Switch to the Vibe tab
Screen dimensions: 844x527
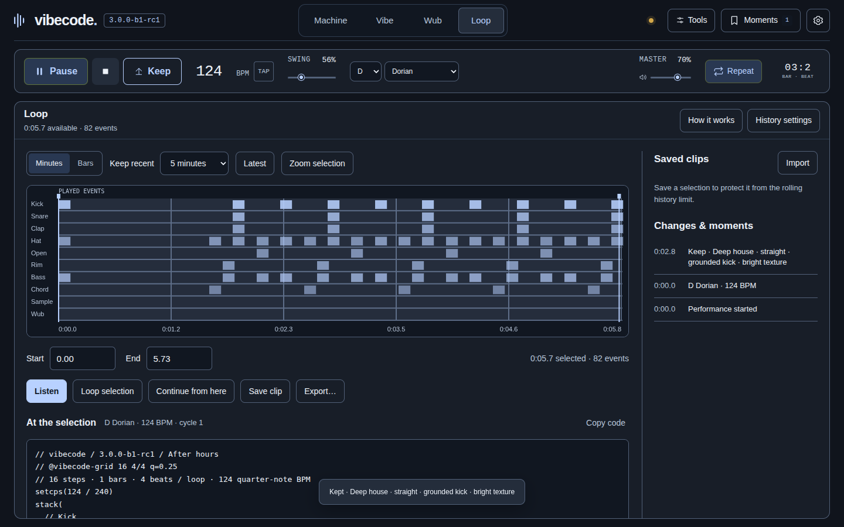(x=384, y=20)
